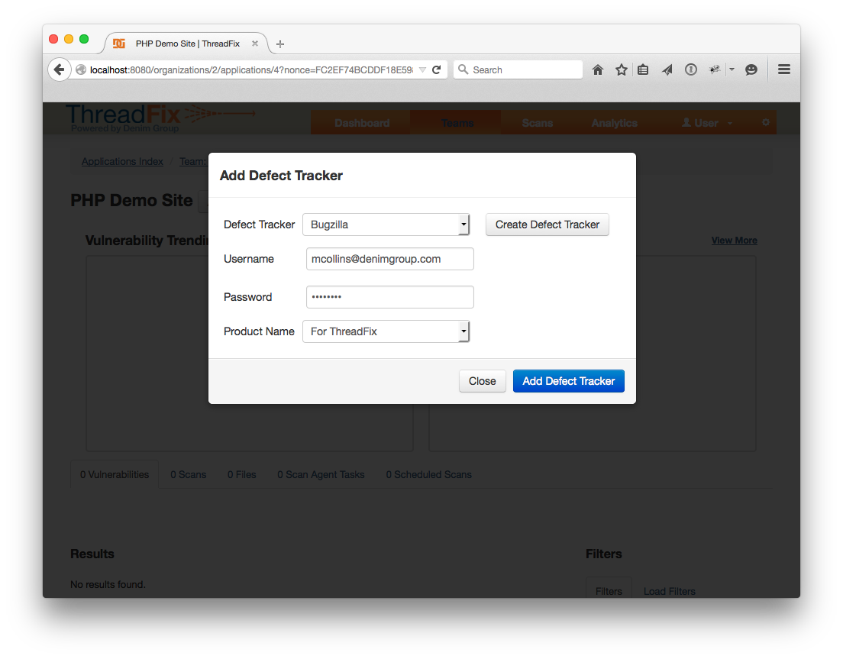843x659 pixels.
Task: Click the Create Defect Tracker button
Action: pyautogui.click(x=547, y=225)
